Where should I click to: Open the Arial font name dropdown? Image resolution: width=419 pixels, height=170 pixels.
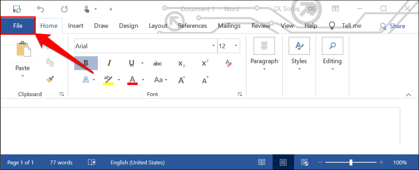pyautogui.click(x=214, y=46)
